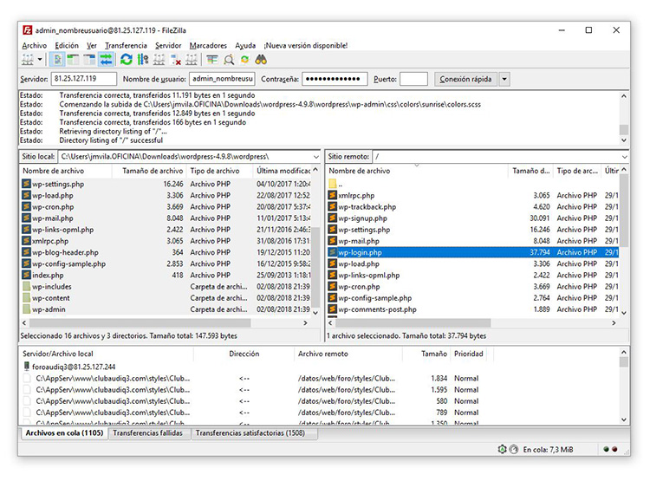Select local wp-blog-header.php file icon

pos(27,252)
